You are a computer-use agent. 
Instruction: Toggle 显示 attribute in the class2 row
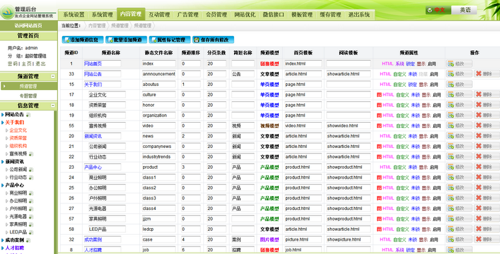tap(427, 188)
